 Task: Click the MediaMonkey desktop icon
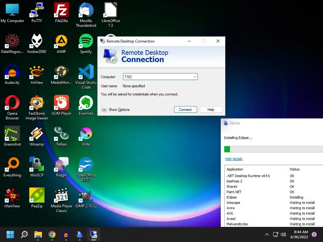tap(62, 74)
